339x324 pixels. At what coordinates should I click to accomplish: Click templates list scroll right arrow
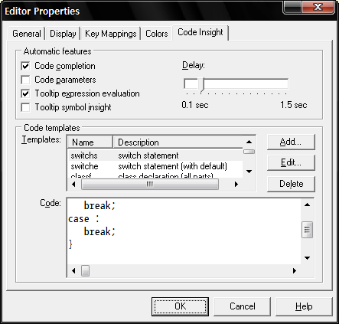click(x=236, y=184)
